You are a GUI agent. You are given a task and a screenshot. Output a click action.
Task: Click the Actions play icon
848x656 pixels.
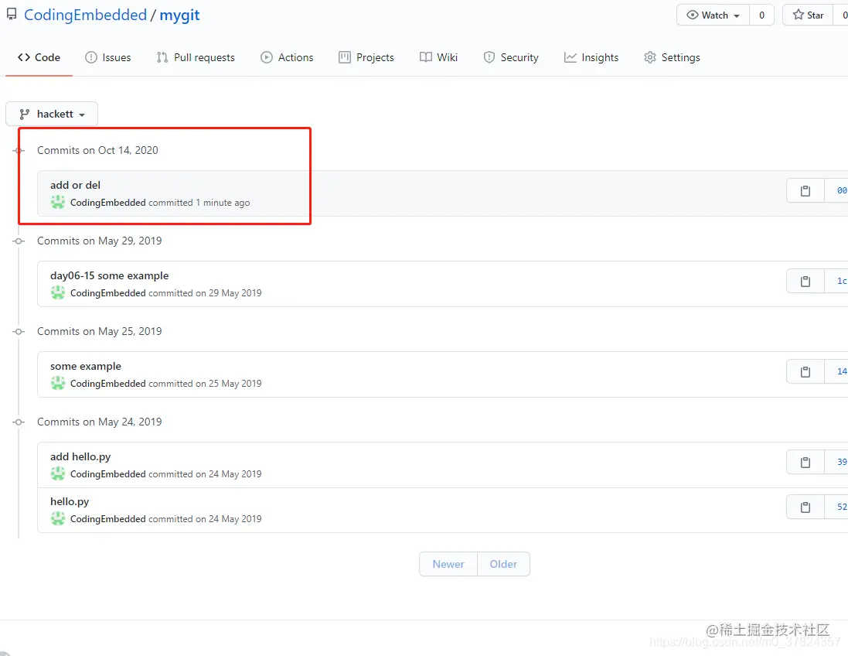[267, 57]
